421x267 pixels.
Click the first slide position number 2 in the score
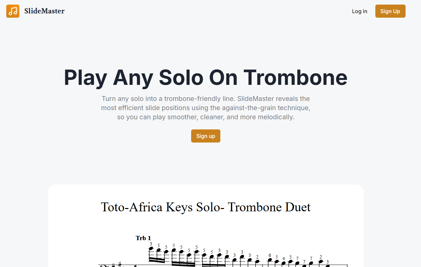pos(257,257)
